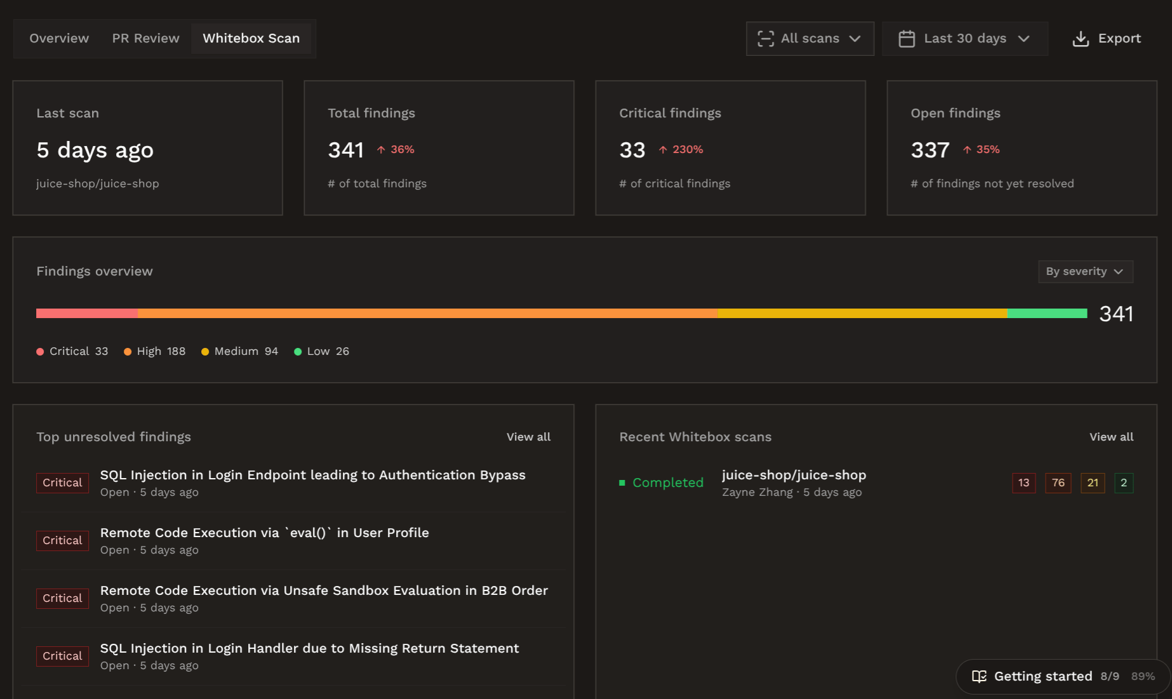Click the book icon in Getting started

pos(979,676)
